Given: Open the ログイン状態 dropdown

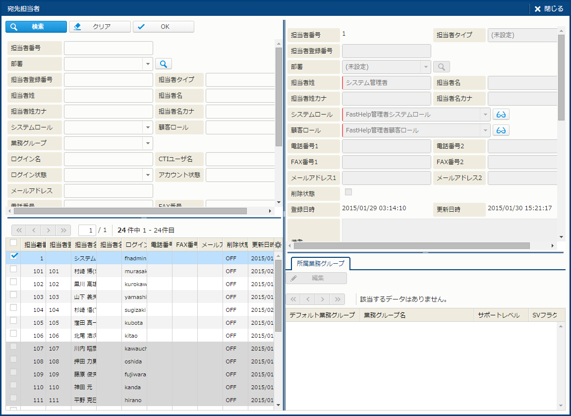Looking at the screenshot, I should 148,175.
